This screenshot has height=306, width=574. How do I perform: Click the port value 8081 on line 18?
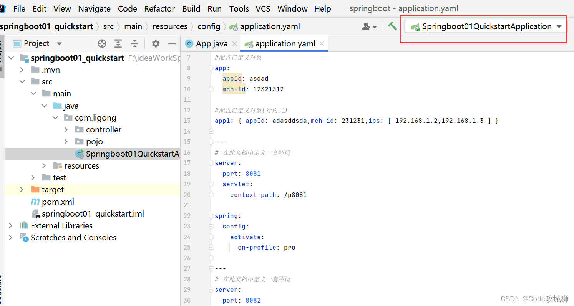coord(253,174)
